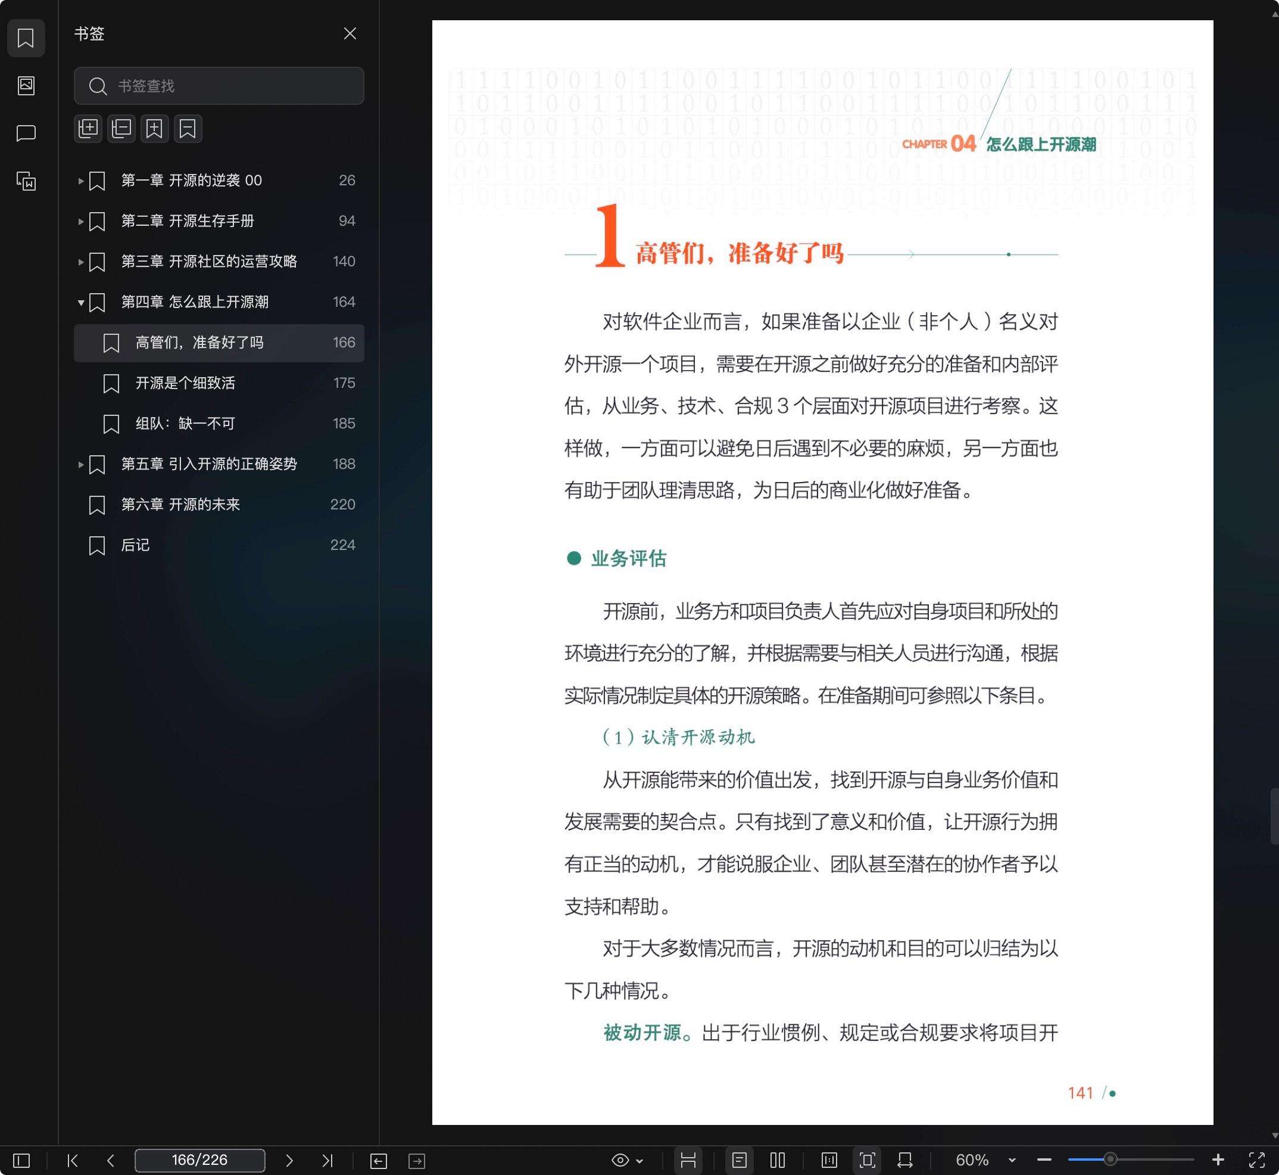Expand the 第五章 引入开源的正确姿势 bookmark

click(x=81, y=465)
